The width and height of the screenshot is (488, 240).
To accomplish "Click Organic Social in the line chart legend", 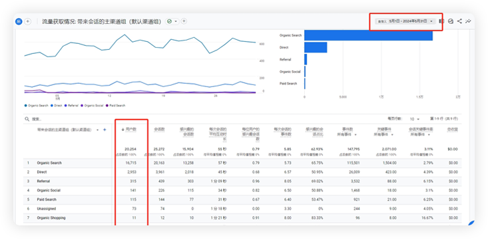I will (x=92, y=106).
